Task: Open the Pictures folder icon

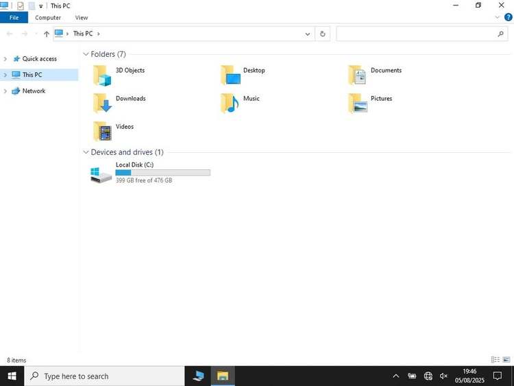Action: [358, 103]
